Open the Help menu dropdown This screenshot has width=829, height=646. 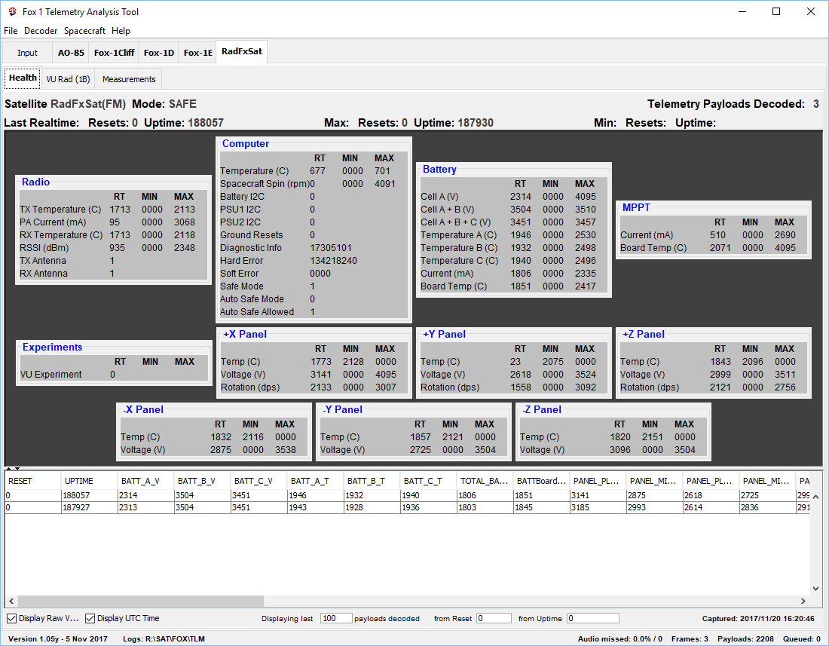tap(121, 31)
